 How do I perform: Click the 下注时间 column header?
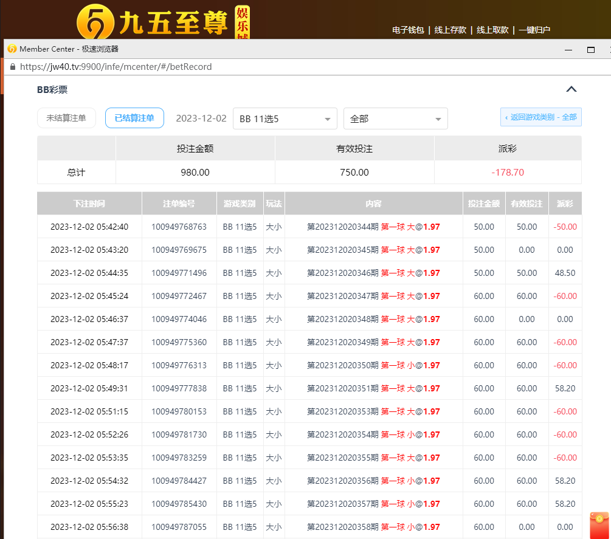click(x=89, y=204)
